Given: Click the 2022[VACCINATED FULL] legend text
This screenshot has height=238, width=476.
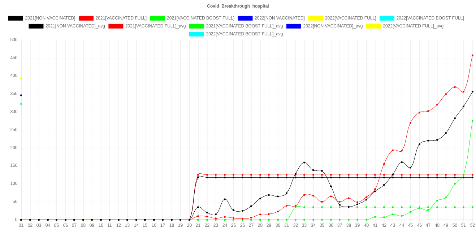Looking at the screenshot, I should click(x=350, y=18).
